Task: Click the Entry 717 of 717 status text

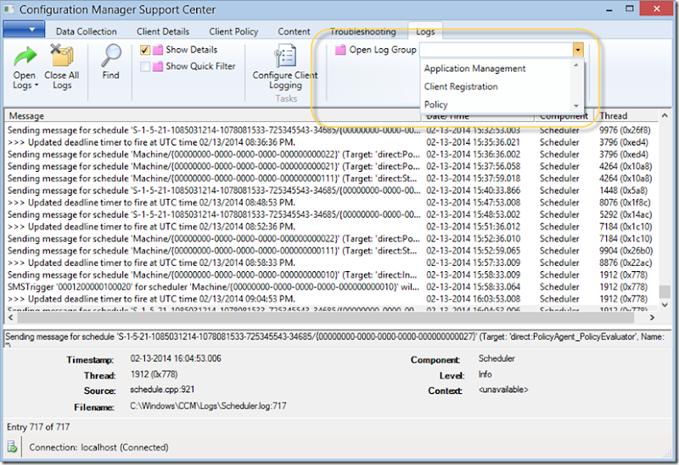Action: coord(38,427)
